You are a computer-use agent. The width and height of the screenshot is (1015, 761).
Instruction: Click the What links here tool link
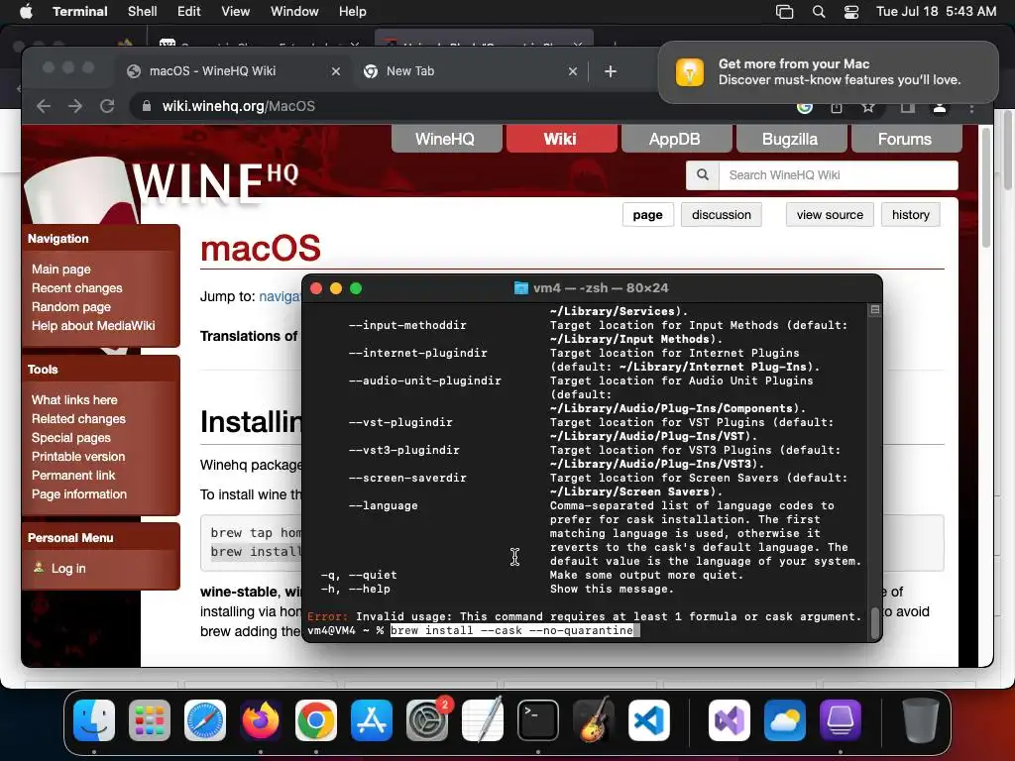coord(74,400)
